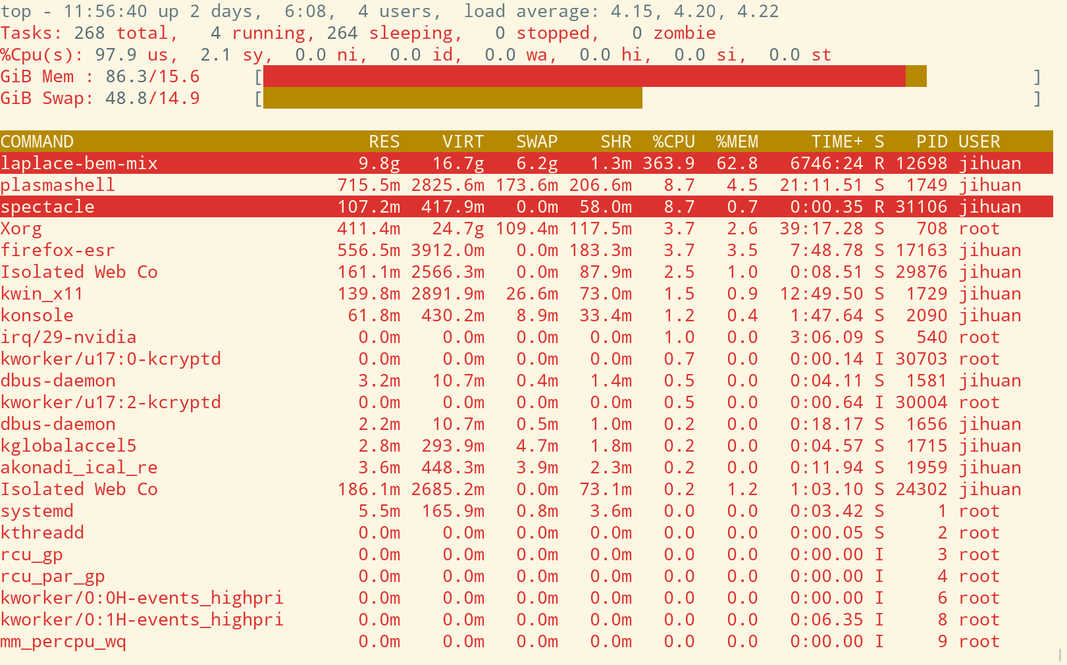Click the 24.7g VIRT value of Xorg

coord(458,228)
